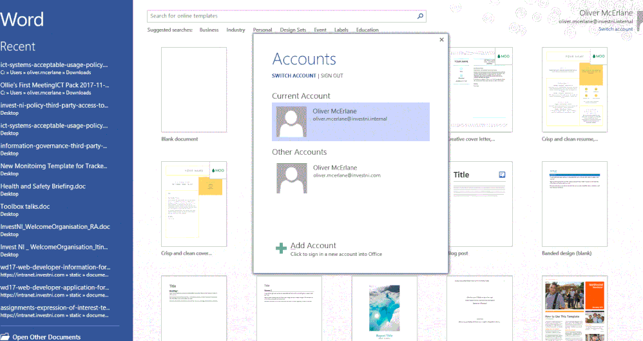Image resolution: width=643 pixels, height=341 pixels.
Task: Open recent Invest NI _ WelcomeOrganisation_Itin document
Action: tap(55, 250)
